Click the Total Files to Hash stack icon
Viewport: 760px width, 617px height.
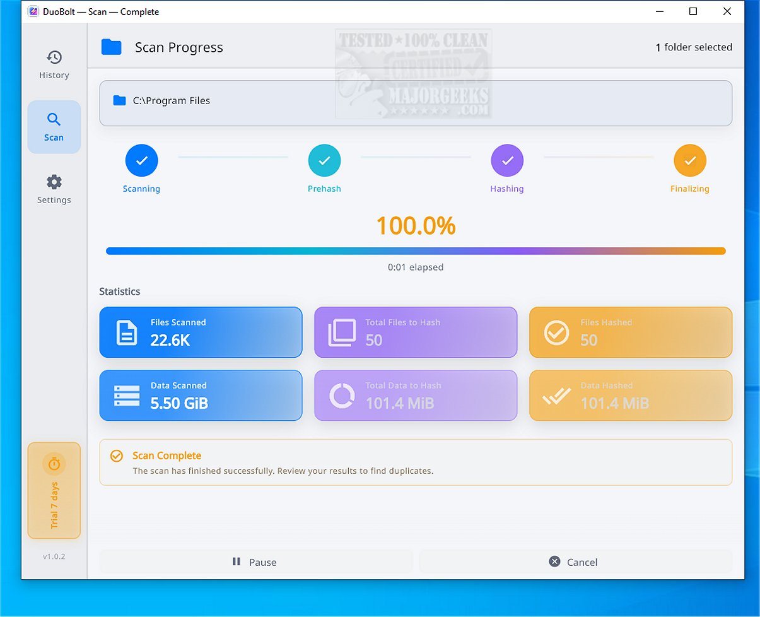point(342,332)
